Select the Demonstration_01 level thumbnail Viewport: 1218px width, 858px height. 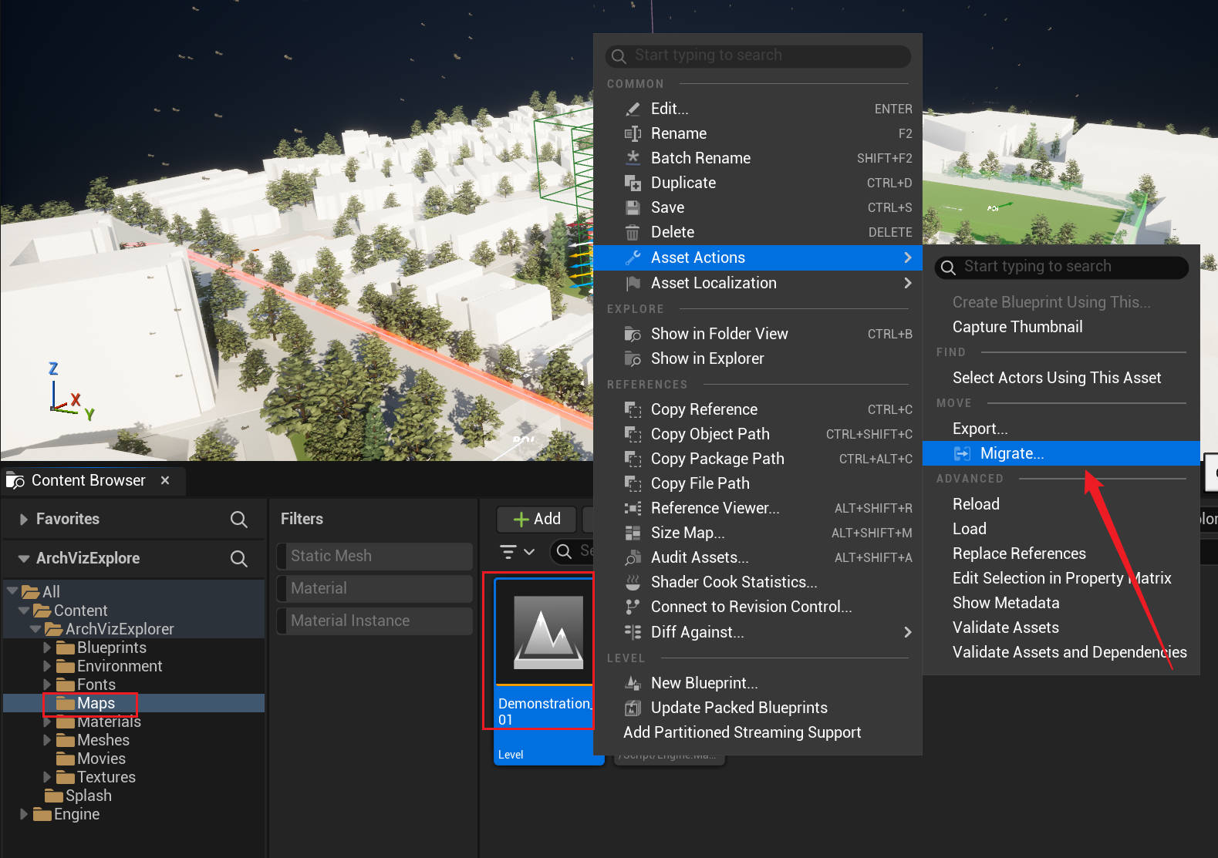(548, 632)
